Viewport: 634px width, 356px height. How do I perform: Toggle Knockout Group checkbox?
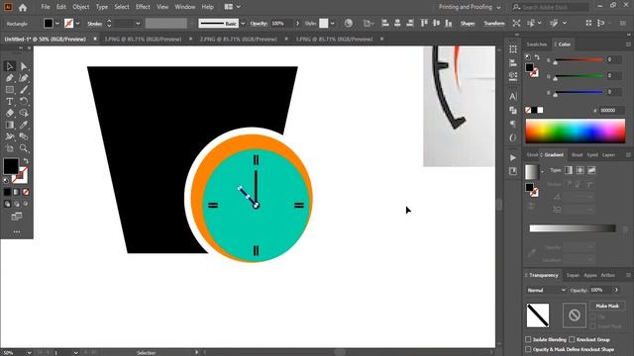point(572,339)
